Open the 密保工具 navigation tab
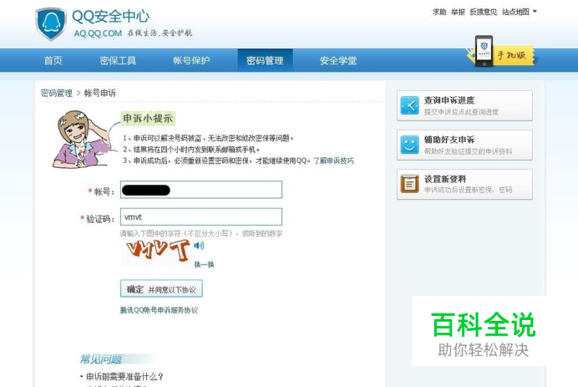Image resolution: width=578 pixels, height=387 pixels. click(118, 60)
